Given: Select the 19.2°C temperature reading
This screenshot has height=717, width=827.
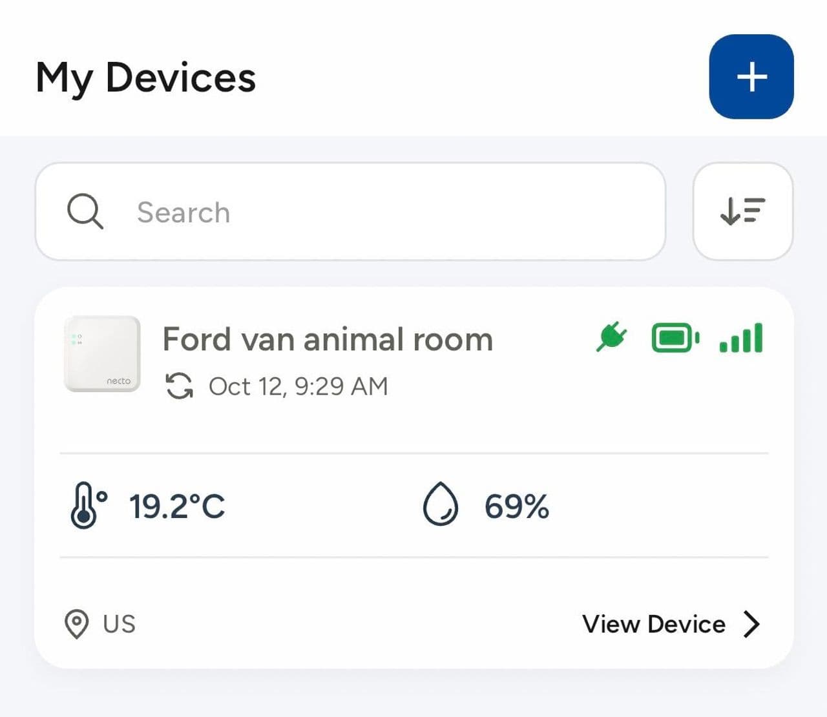Looking at the screenshot, I should click(x=177, y=506).
